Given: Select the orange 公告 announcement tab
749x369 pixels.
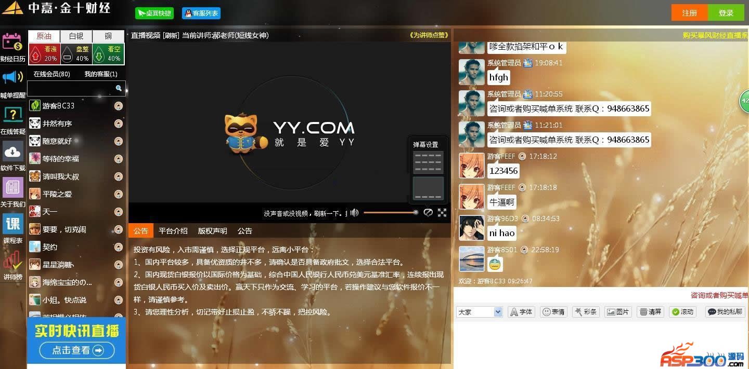Looking at the screenshot, I should pos(140,231).
